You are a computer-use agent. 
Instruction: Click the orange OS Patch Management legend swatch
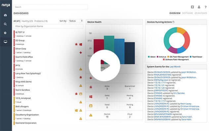point(168,57)
